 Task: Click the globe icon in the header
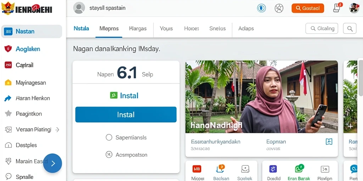(x=279, y=8)
